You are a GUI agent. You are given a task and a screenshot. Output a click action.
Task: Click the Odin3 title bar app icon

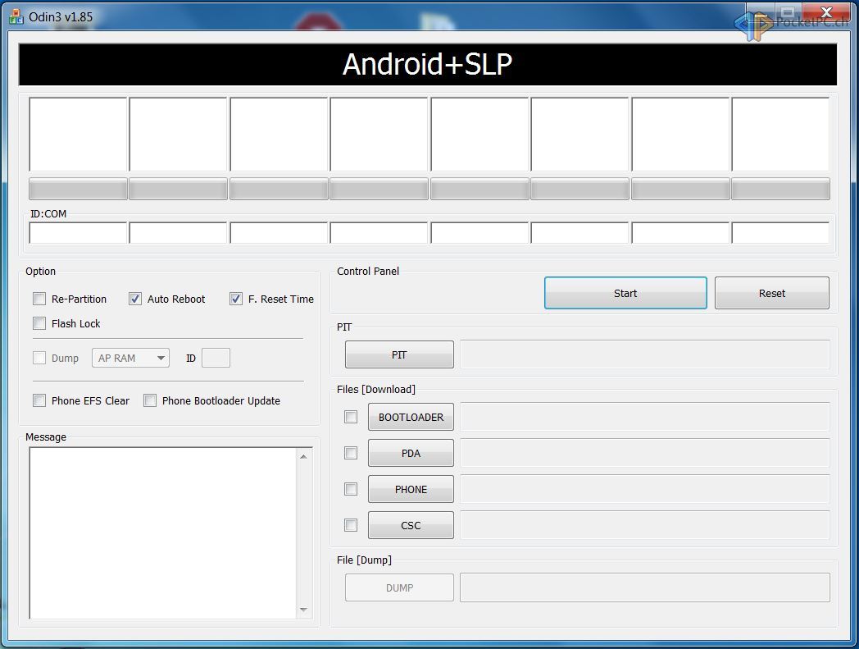[16, 16]
